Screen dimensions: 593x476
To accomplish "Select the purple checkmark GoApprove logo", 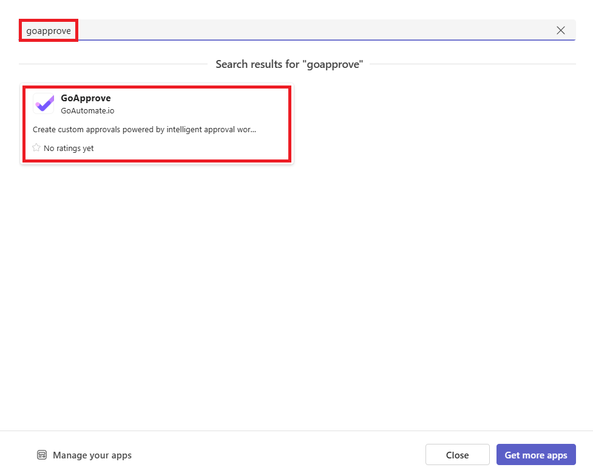I will coord(44,104).
